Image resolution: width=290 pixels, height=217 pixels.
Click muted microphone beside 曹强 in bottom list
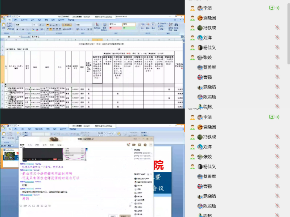[277, 187]
